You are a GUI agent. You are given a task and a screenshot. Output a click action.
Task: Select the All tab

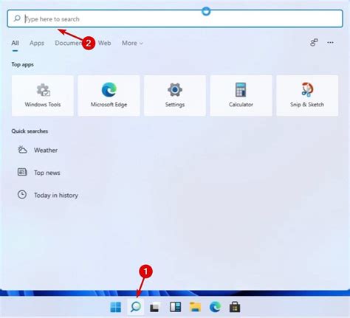pyautogui.click(x=15, y=43)
